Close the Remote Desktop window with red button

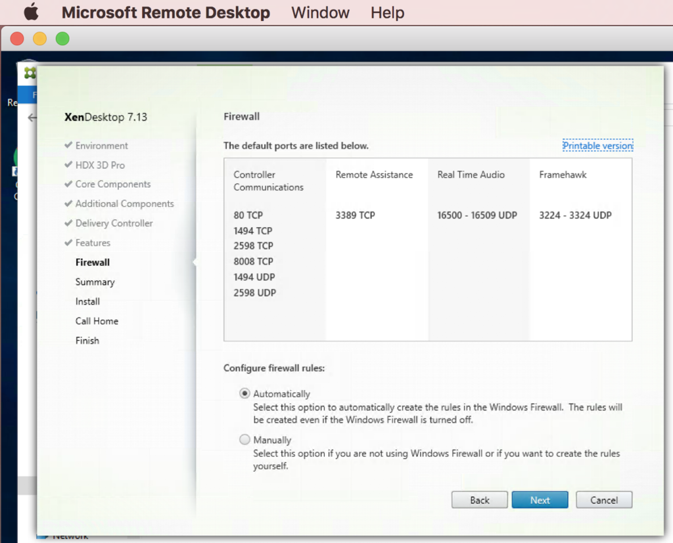click(x=17, y=39)
